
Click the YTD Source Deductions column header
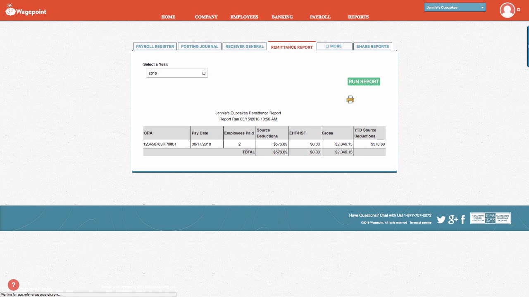(369, 133)
